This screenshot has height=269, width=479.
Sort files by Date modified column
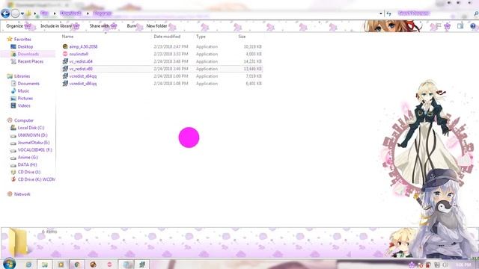[x=167, y=37]
